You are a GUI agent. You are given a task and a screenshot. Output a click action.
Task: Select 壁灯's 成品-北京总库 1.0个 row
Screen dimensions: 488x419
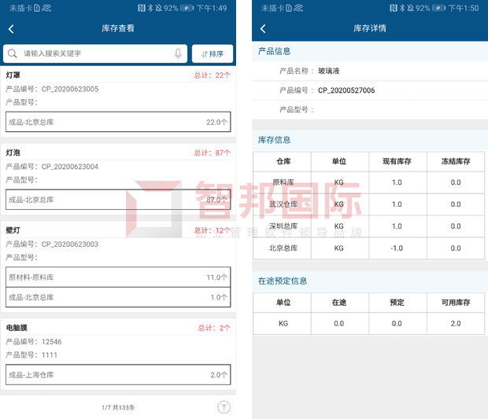coord(118,297)
